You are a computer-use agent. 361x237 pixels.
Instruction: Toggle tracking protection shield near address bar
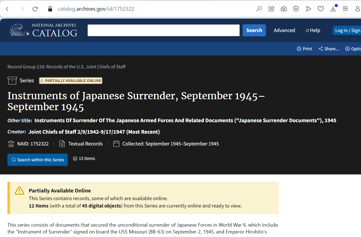[296, 8]
